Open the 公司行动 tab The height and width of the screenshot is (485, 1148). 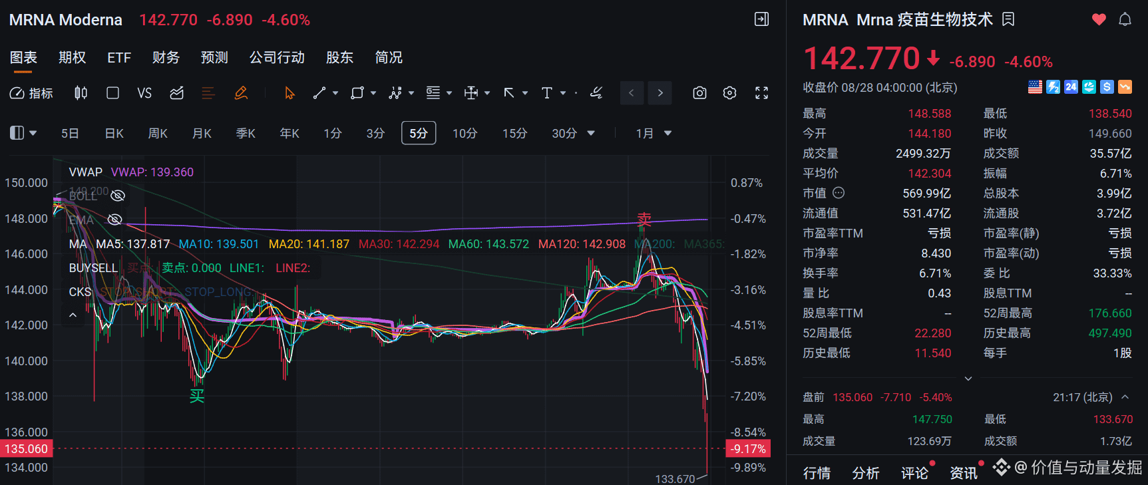click(277, 58)
